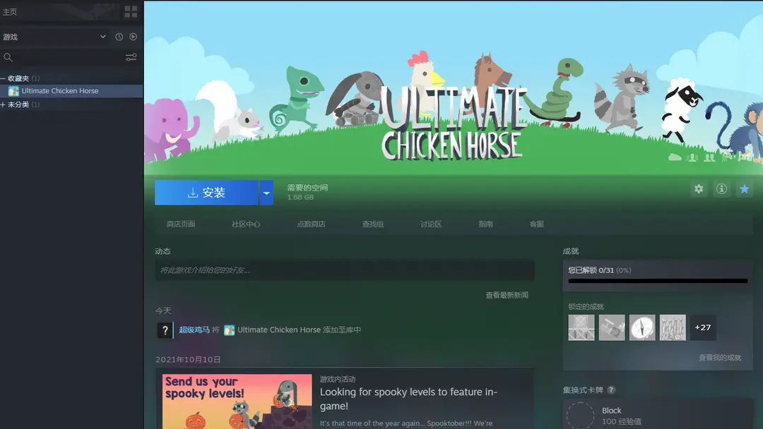Click the 游戏内活动 news label

click(x=337, y=379)
